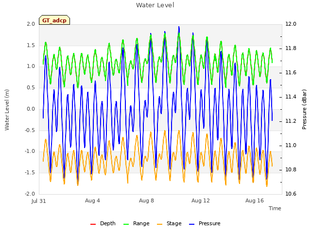Click the blue Pressure legend color marker
311x233 pixels.
191,224
